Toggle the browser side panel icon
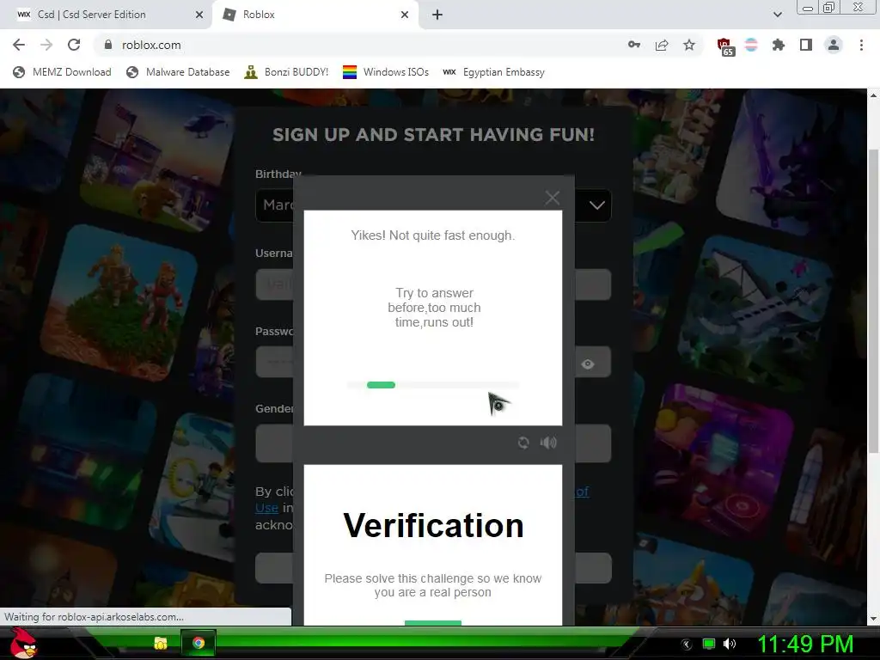This screenshot has width=880, height=660. [x=806, y=45]
